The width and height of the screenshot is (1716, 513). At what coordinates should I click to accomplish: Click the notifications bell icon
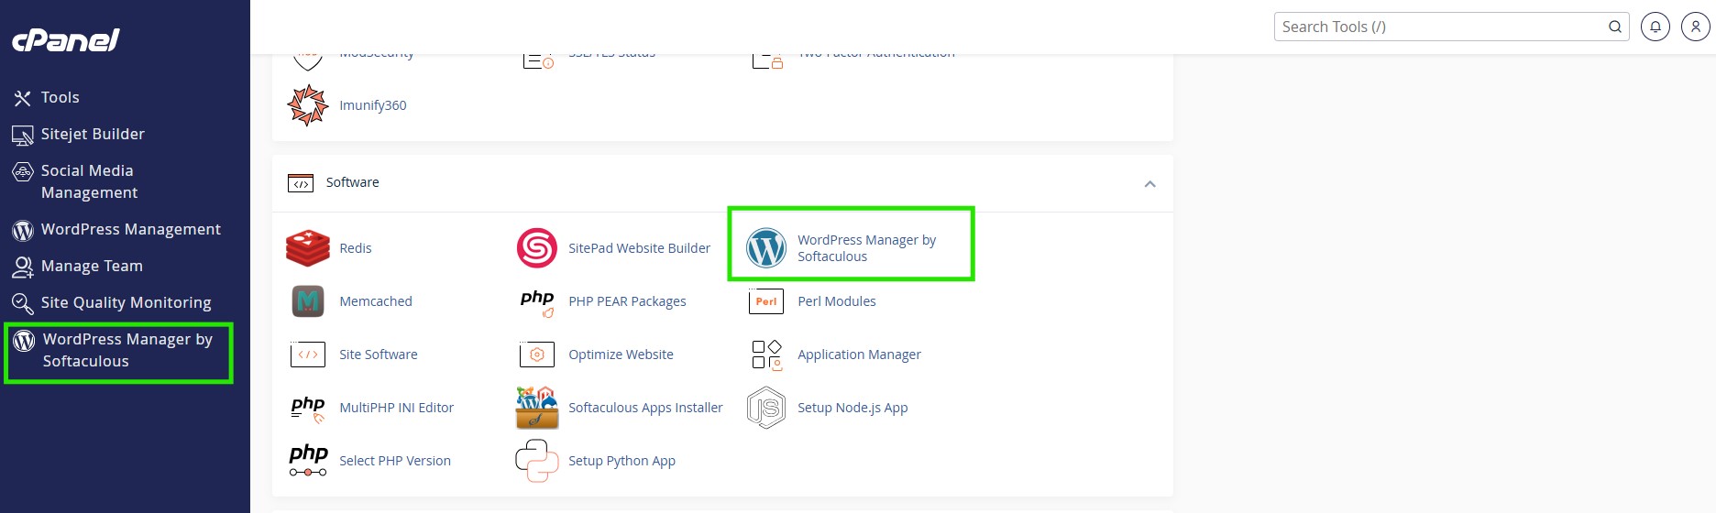1655,27
